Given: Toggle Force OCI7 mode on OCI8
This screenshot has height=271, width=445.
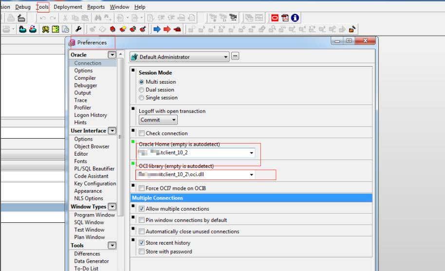Looking at the screenshot, I should click(142, 188).
